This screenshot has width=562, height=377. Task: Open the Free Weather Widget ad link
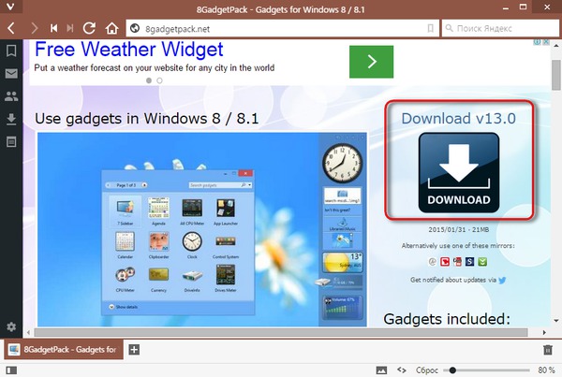(129, 50)
